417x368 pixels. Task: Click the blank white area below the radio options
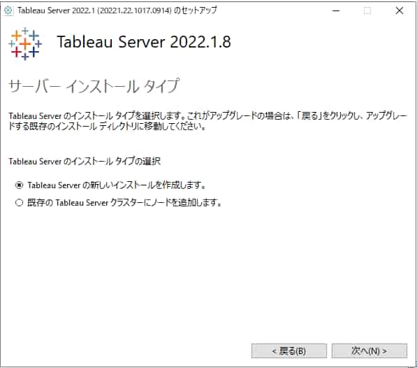pos(207,271)
